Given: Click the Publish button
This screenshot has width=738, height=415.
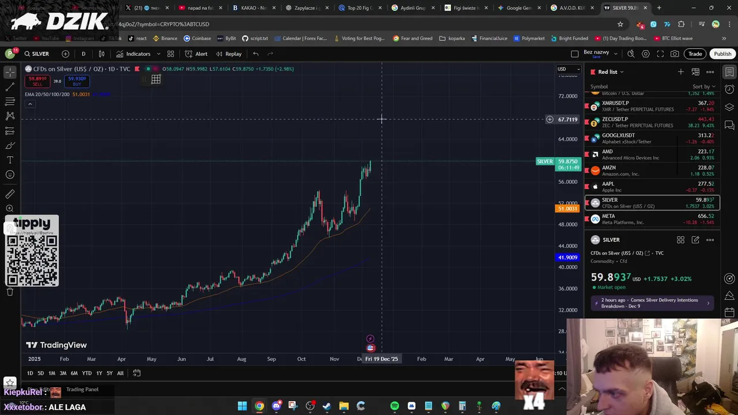Looking at the screenshot, I should [722, 54].
